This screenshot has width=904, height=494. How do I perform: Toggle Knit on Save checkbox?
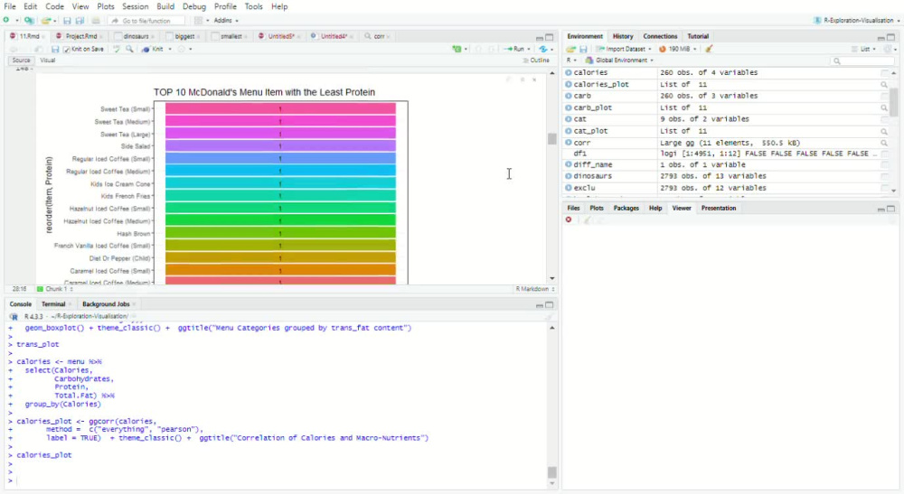pyautogui.click(x=67, y=50)
